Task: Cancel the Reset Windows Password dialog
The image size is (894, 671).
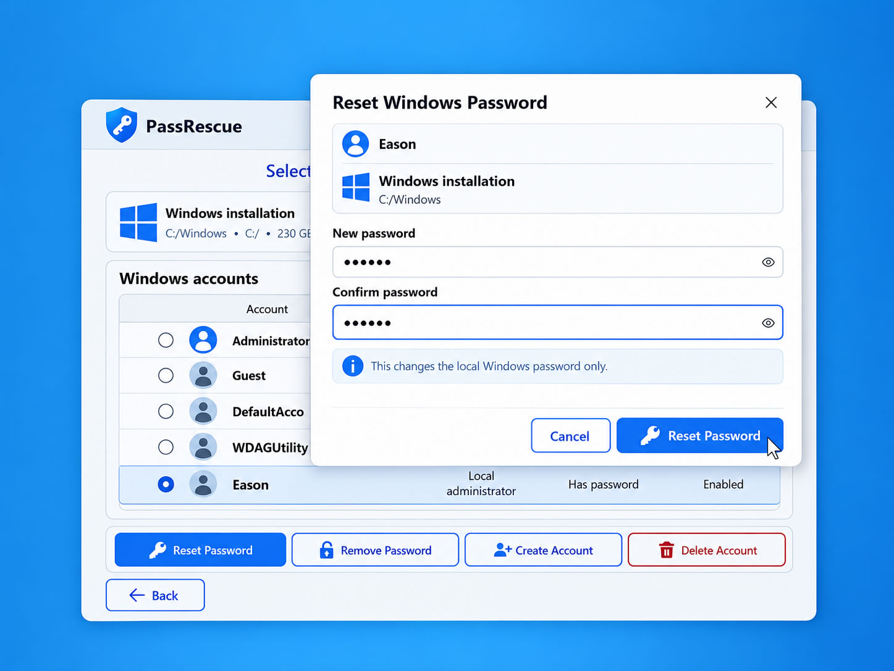Action: 571,436
